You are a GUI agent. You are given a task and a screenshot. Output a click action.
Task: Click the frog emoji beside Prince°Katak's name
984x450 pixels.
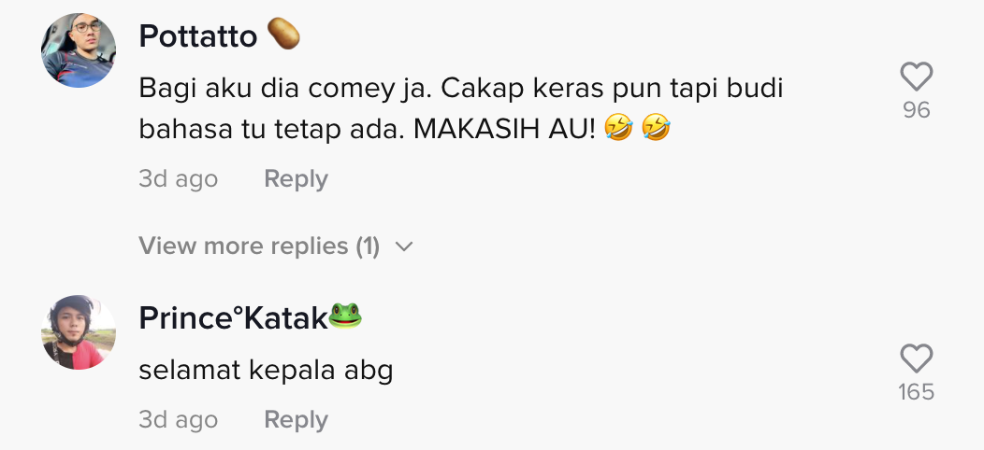tap(344, 316)
